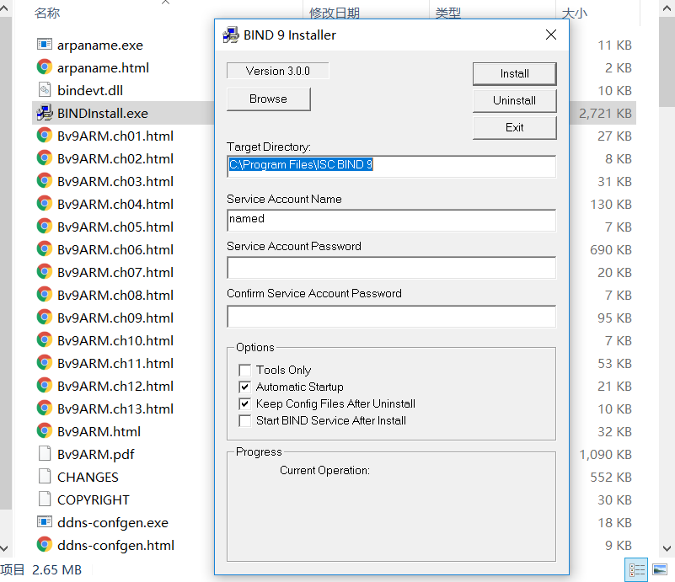The image size is (675, 582).
Task: Click the Bv9ARM.pdf document icon
Action: click(45, 454)
